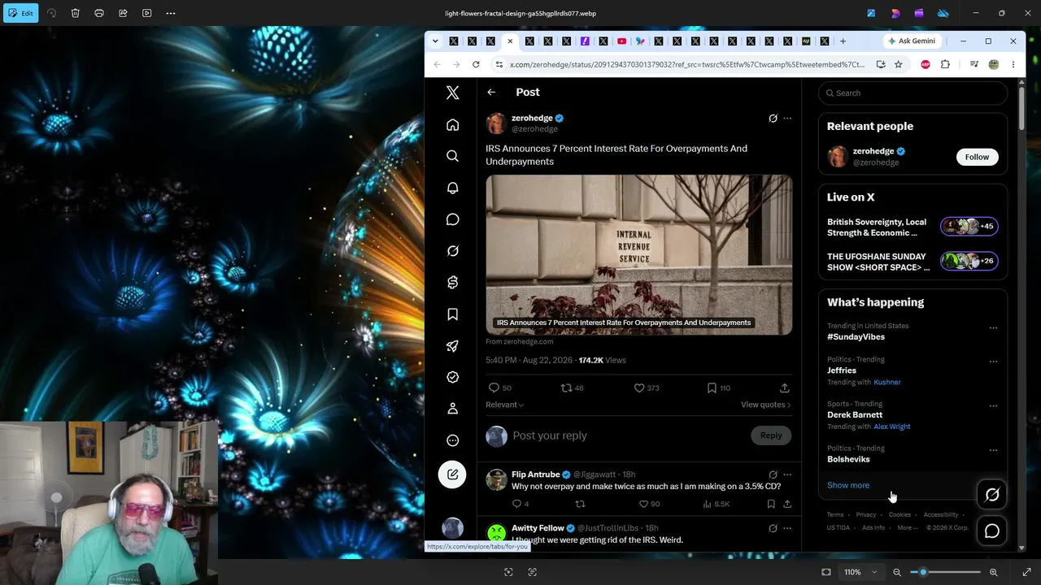Fit image to window in Photos
Viewport: 1041px width, 585px height.
[x=826, y=572]
